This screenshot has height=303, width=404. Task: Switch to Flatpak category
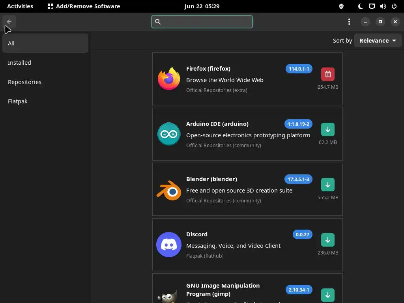click(45, 101)
